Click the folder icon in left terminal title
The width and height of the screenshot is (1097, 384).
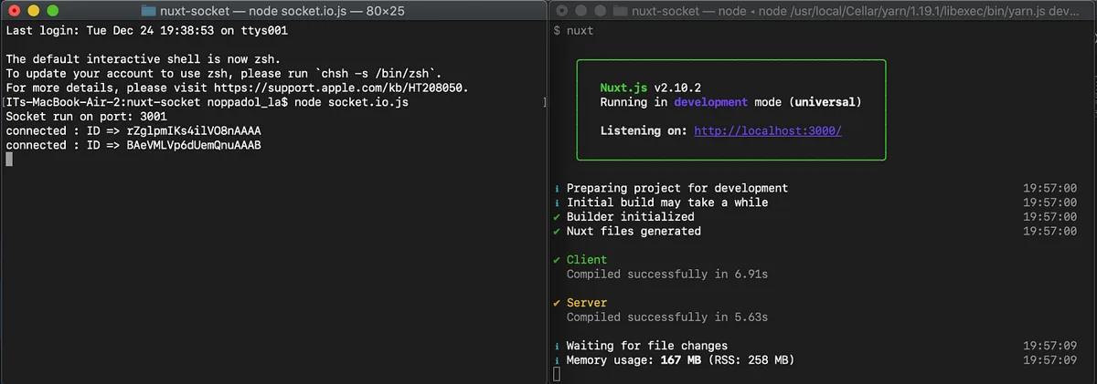pyautogui.click(x=150, y=10)
